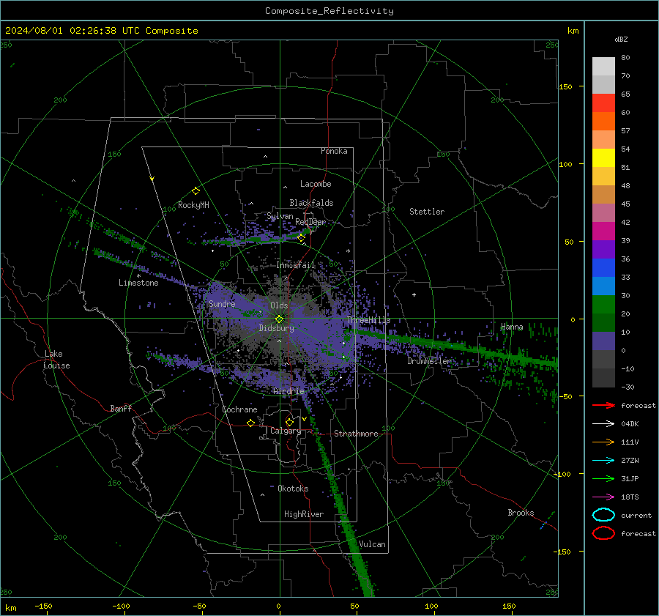The width and height of the screenshot is (659, 616).
Task: Click the Vulcan town label
Action: [x=372, y=544]
